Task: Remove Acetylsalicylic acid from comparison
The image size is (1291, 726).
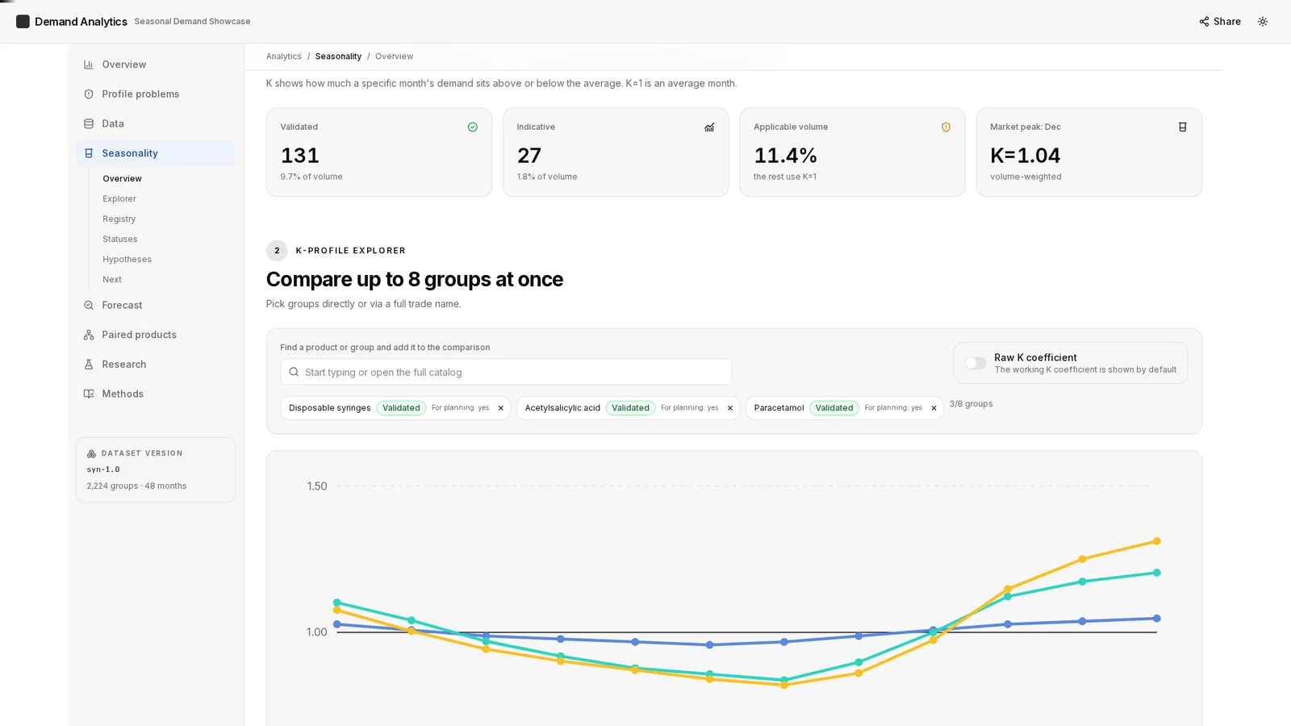Action: (730, 408)
